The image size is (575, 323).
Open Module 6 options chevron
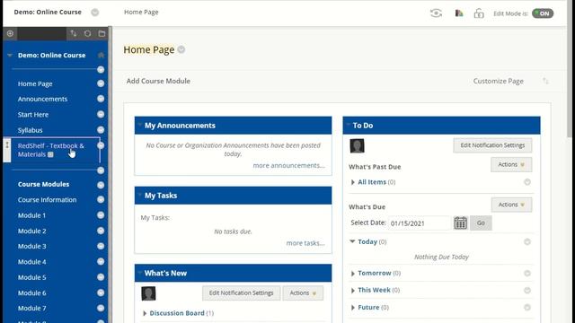101,292
